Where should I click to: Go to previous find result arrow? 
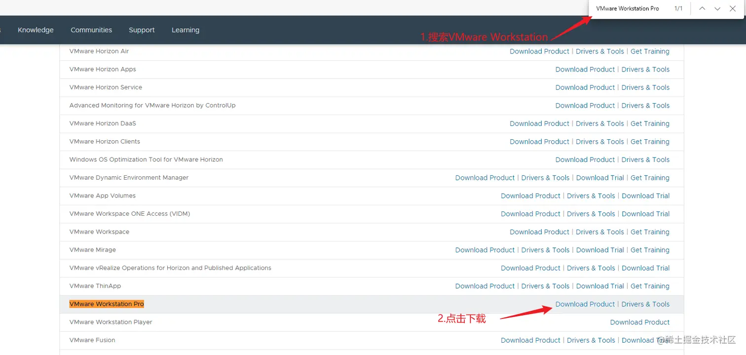[702, 9]
